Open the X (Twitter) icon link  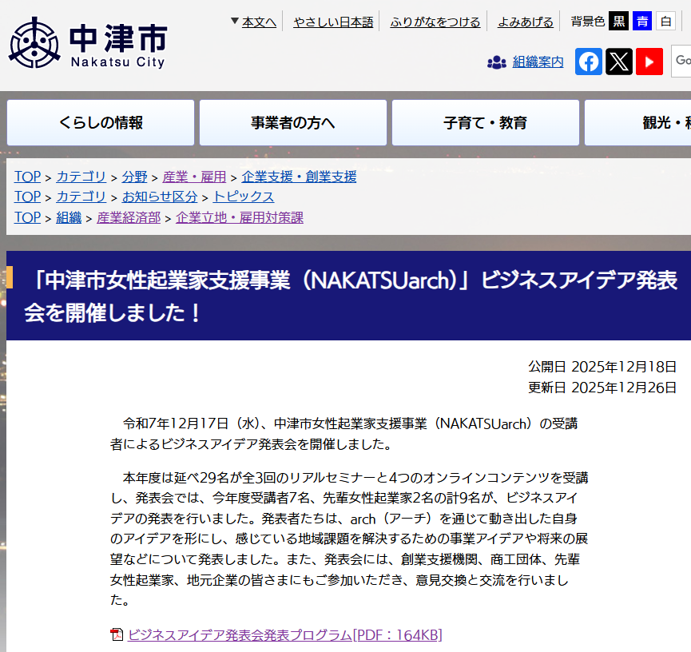[x=619, y=62]
